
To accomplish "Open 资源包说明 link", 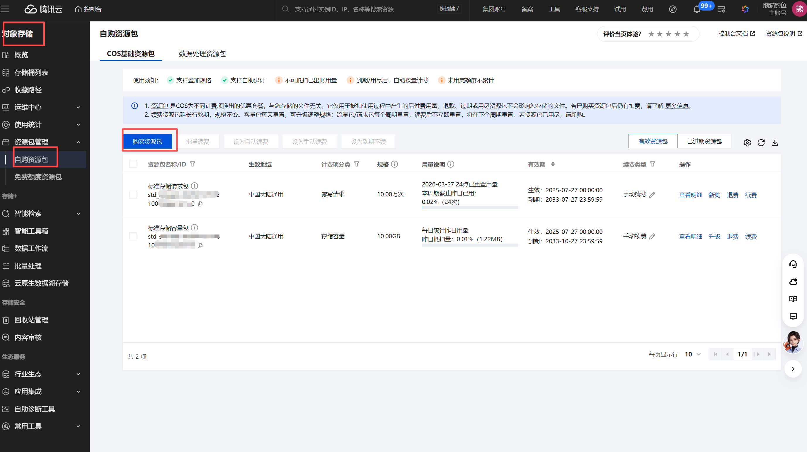I will pos(784,33).
